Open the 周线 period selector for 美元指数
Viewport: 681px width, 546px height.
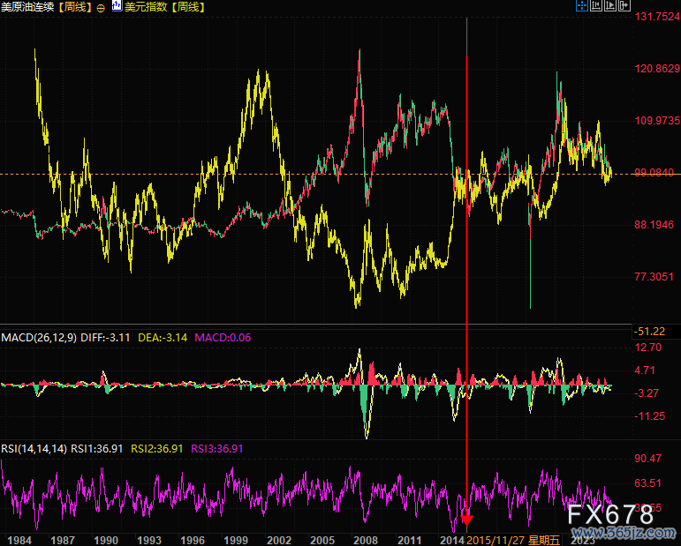(187, 7)
